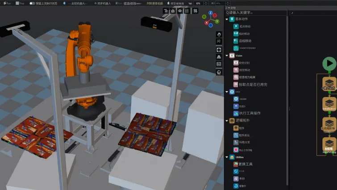The height and width of the screenshot is (190, 337).
Task: Click the green Y axis ball on gizmo
Action: (217, 21)
